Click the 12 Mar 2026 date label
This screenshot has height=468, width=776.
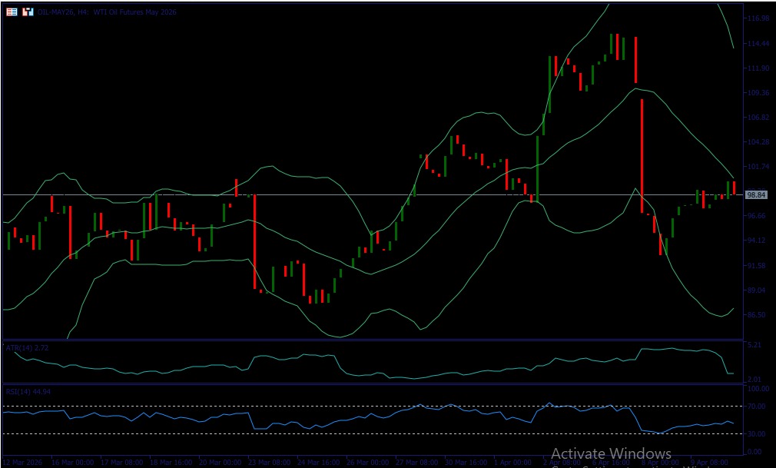click(x=23, y=463)
